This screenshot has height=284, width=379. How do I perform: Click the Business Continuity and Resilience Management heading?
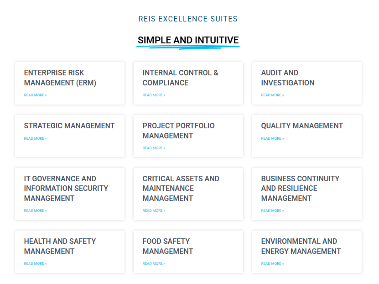coord(300,189)
